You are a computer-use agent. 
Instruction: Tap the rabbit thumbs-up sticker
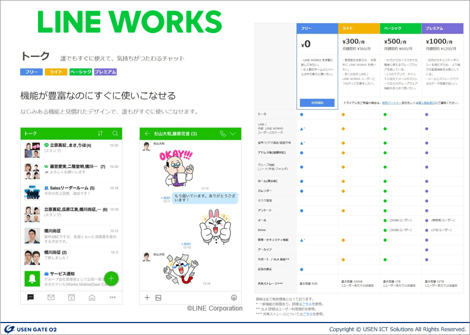tap(215, 227)
